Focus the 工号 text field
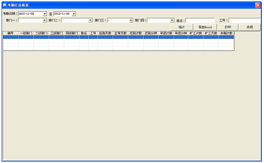The height and width of the screenshot is (163, 264). coord(244,20)
